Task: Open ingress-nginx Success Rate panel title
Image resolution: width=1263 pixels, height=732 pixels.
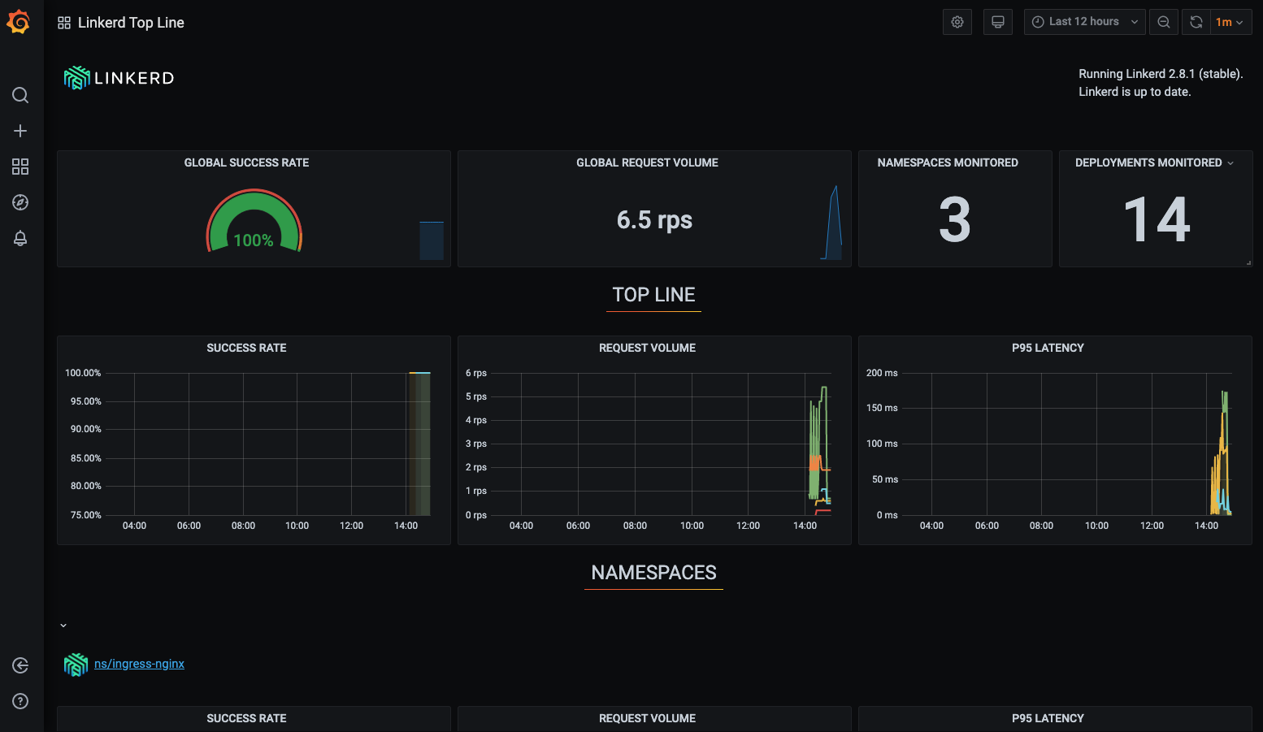Action: coord(246,718)
